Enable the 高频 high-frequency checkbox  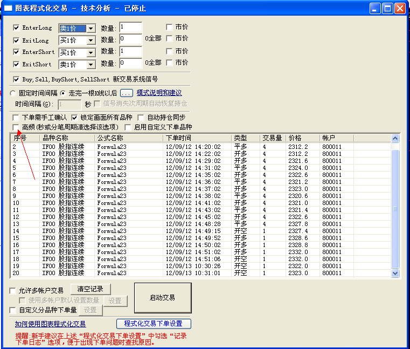tap(16, 127)
